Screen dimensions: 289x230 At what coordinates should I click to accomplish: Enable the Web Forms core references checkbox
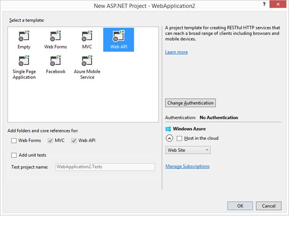click(x=14, y=141)
